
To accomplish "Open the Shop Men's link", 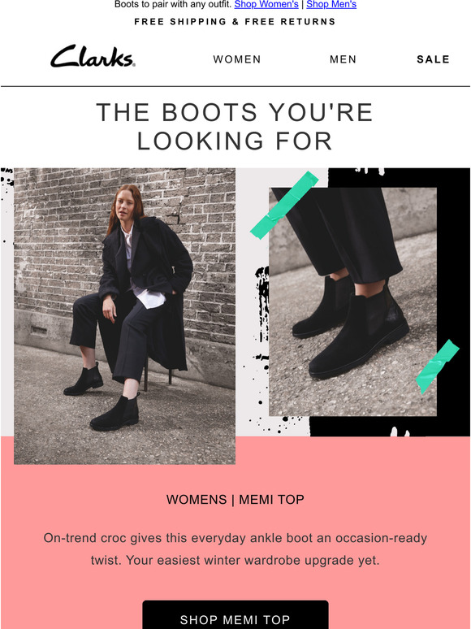I will 331,5.
